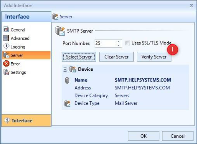Click the Device Type mail server icon
Screen dimensions: 197x144
(x=67, y=103)
